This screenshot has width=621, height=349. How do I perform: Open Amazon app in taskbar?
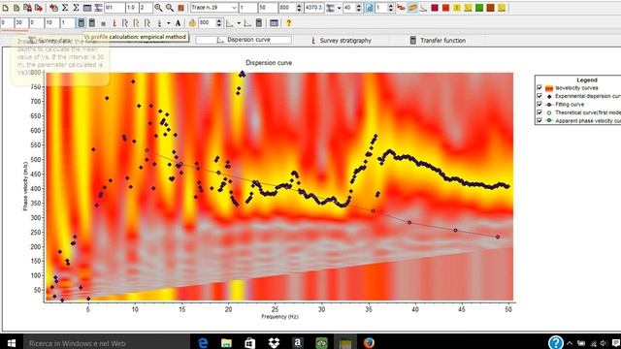point(298,342)
